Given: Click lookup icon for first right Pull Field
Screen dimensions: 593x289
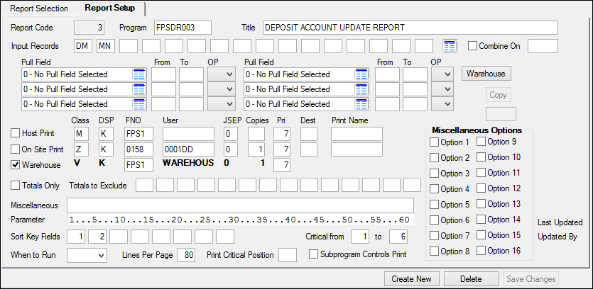Looking at the screenshot, I should (361, 74).
